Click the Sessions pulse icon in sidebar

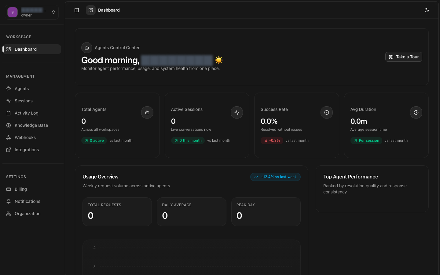pyautogui.click(x=9, y=101)
